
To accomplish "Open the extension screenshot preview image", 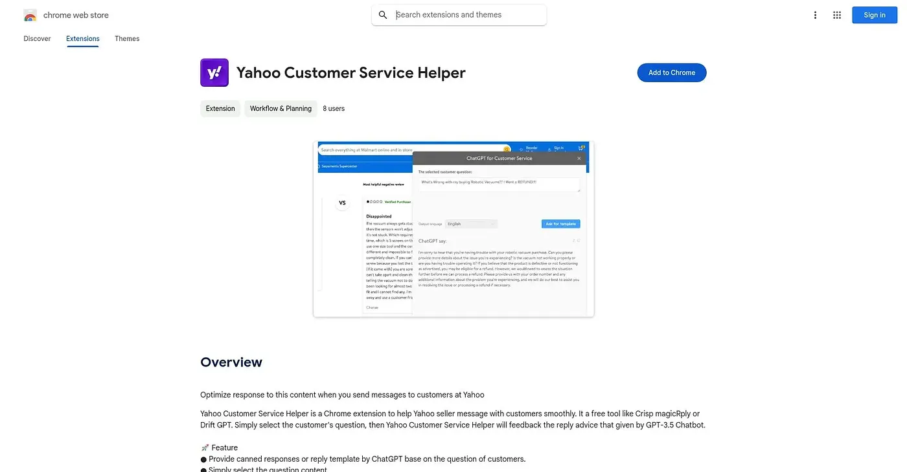I will 454,229.
